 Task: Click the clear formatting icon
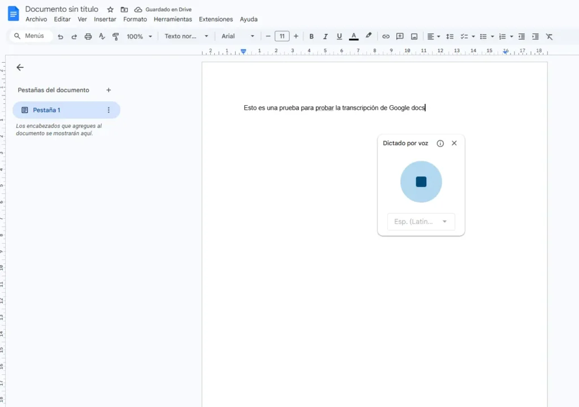[549, 36]
